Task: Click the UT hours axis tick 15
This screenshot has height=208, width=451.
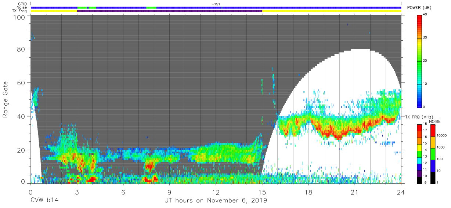Action: [x=262, y=192]
